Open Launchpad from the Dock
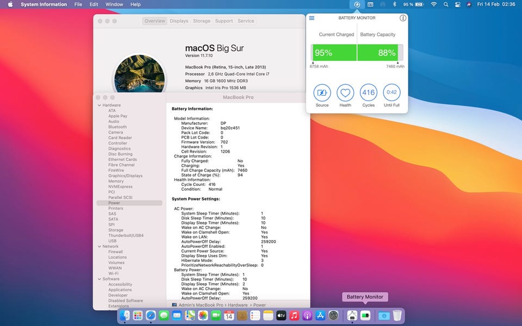 (138, 315)
